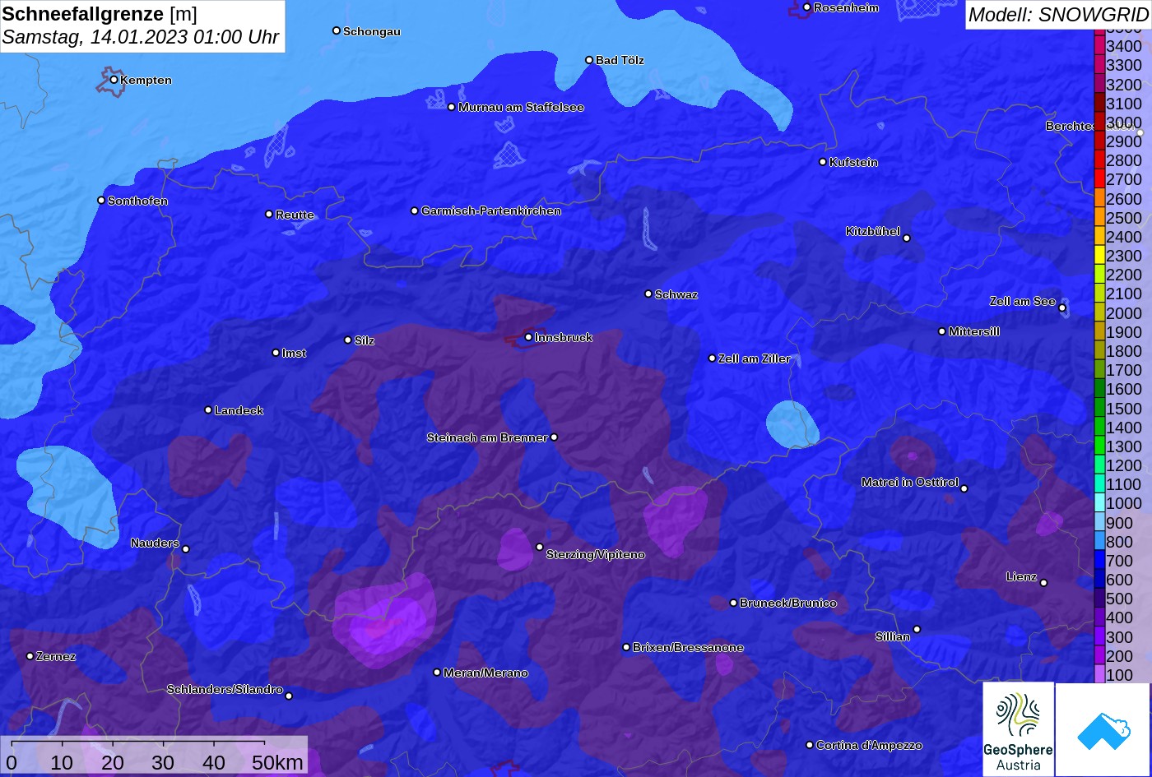Click the Garmisch-Partenkirchen label

[491, 211]
